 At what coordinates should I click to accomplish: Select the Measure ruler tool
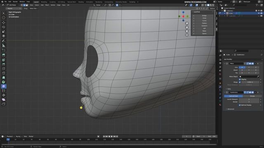(4, 46)
